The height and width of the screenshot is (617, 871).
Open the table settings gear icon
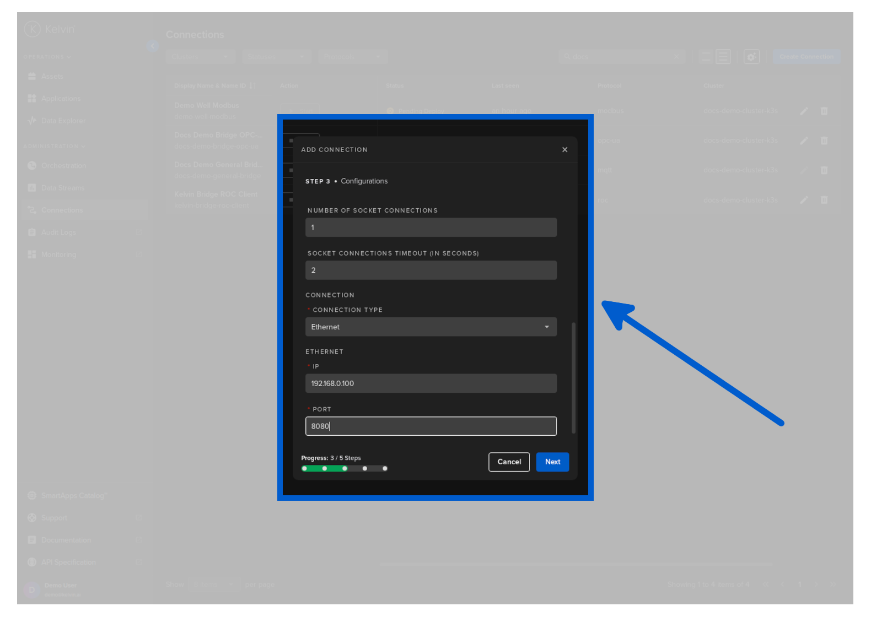pos(751,57)
